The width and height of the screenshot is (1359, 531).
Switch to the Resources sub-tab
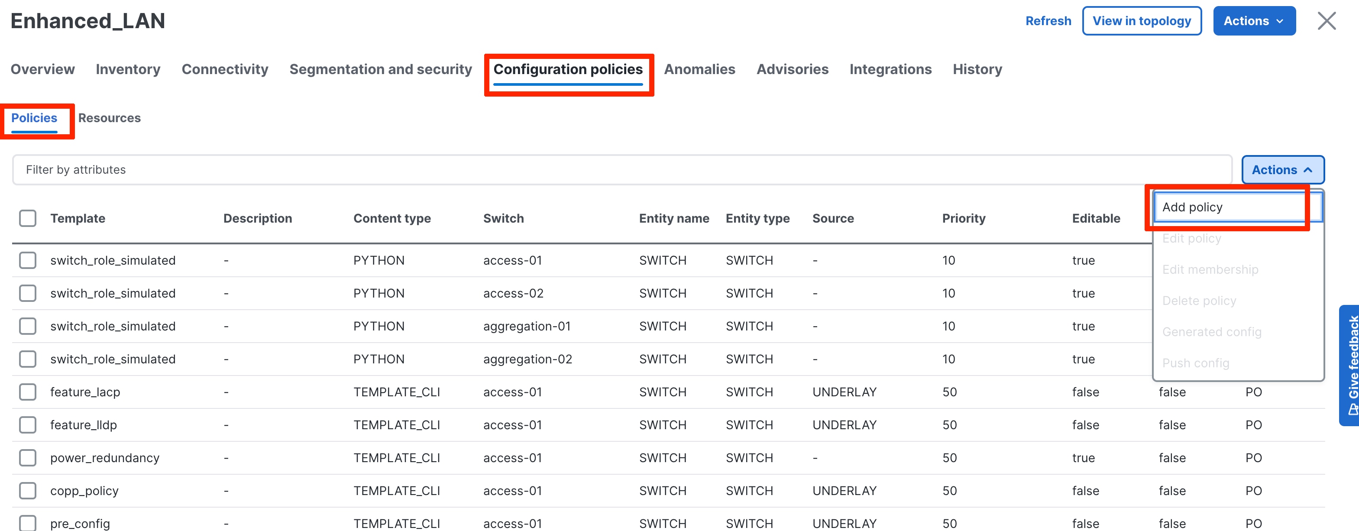click(x=109, y=118)
